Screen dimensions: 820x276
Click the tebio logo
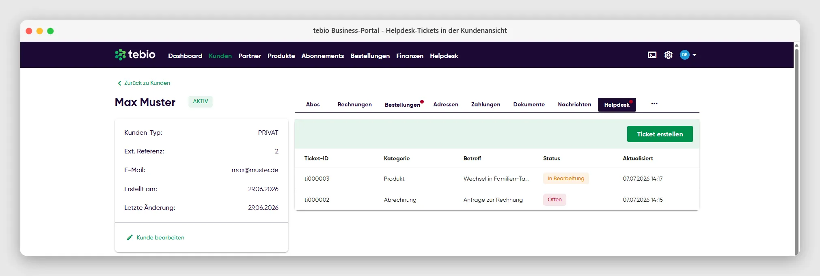point(135,54)
